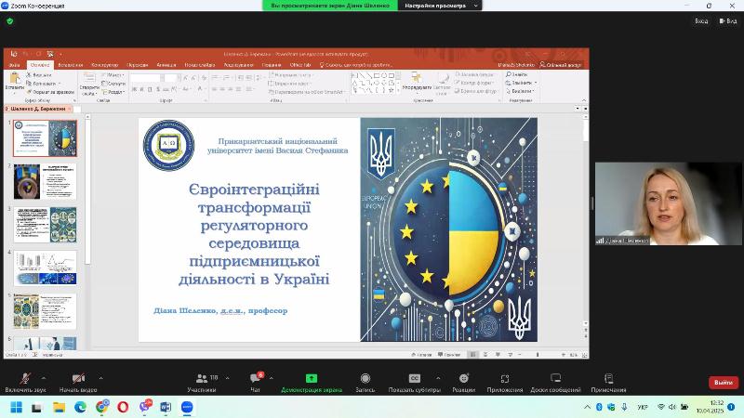Screen dimensions: 744x418
Task: Unmute the microphone in Zoom toolbar
Action: coord(25,379)
